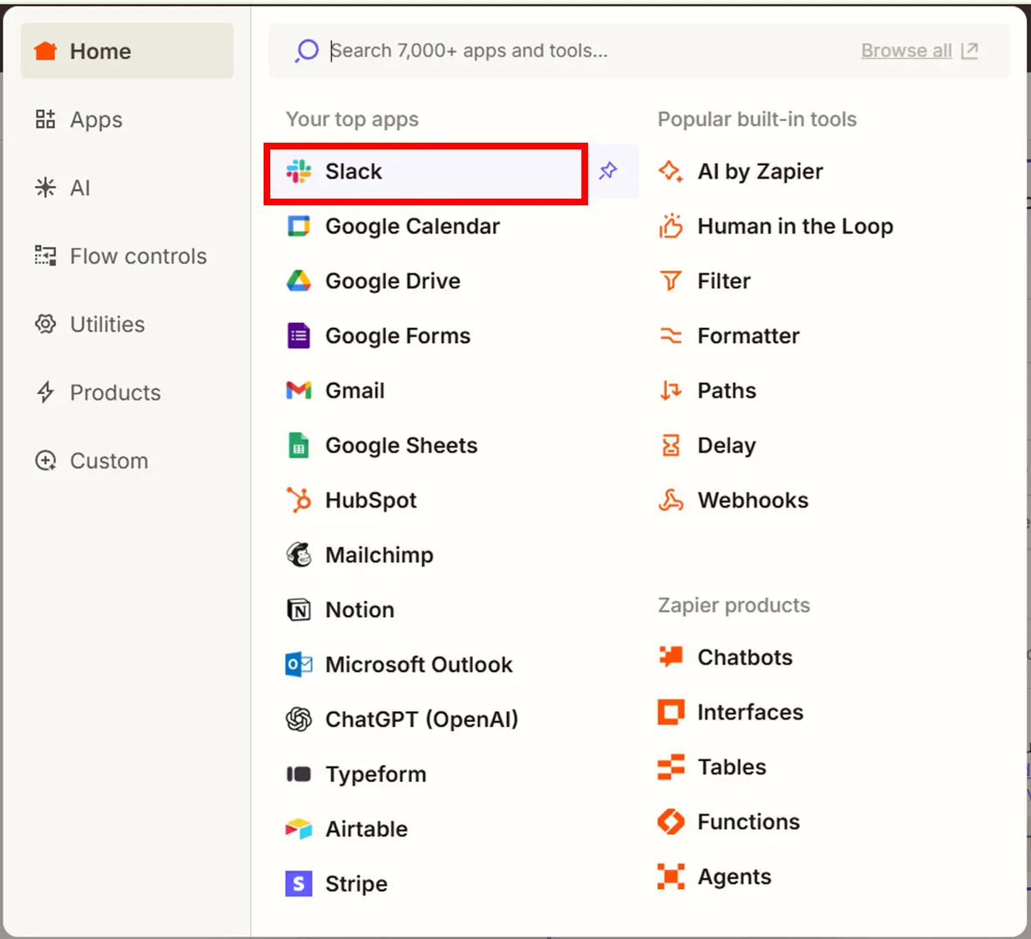Image resolution: width=1031 pixels, height=939 pixels.
Task: Open Flow controls in sidebar
Action: [x=138, y=256]
